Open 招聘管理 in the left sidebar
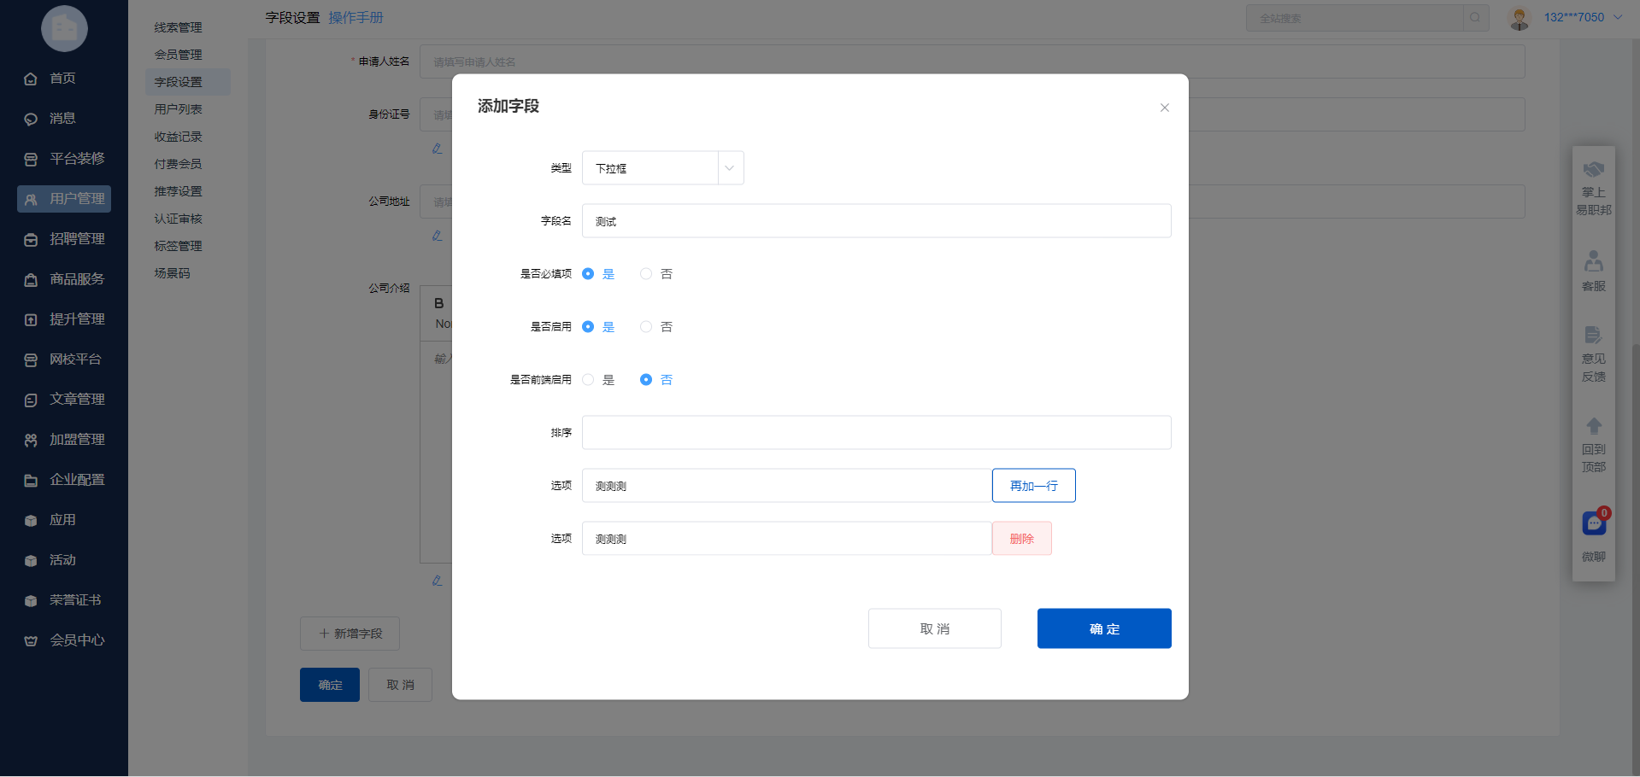The height and width of the screenshot is (777, 1640). click(x=77, y=239)
